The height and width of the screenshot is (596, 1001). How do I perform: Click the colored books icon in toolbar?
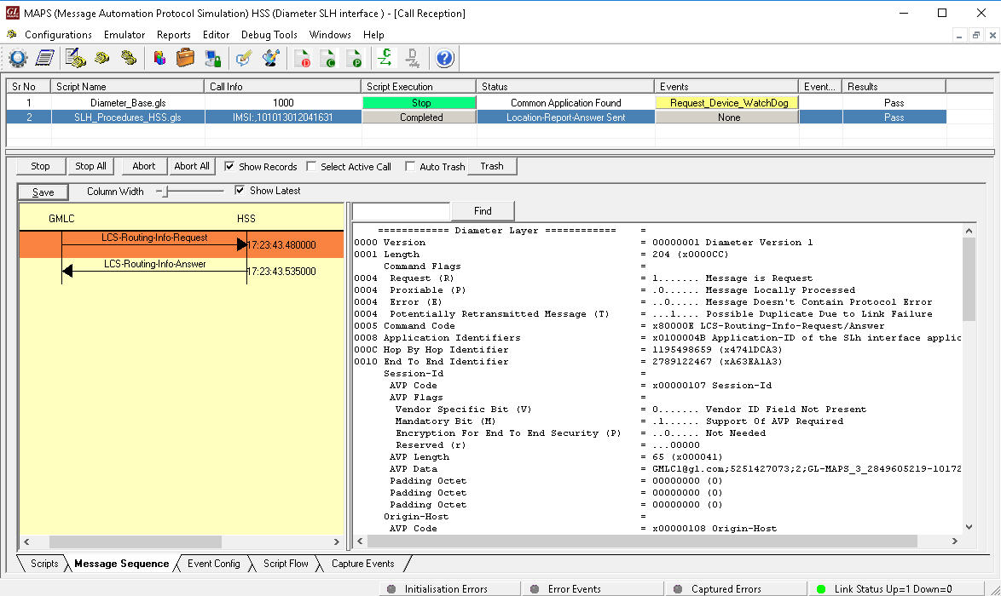click(x=159, y=58)
